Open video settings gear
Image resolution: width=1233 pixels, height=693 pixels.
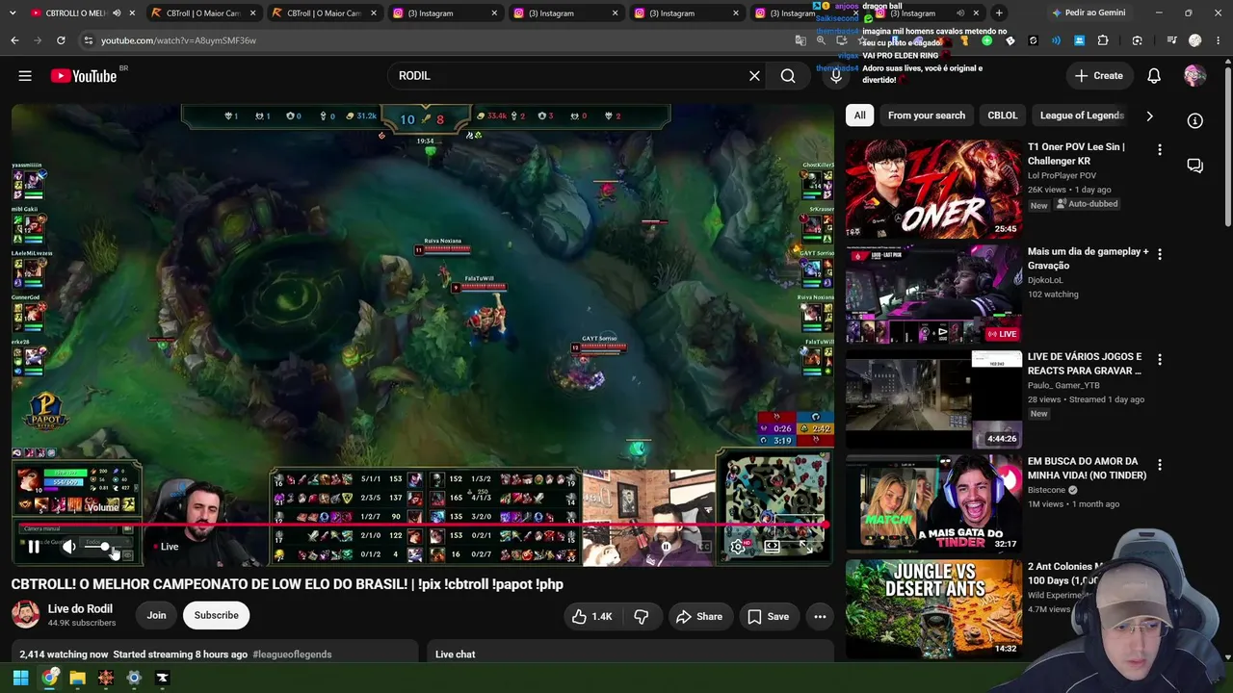[x=738, y=547]
